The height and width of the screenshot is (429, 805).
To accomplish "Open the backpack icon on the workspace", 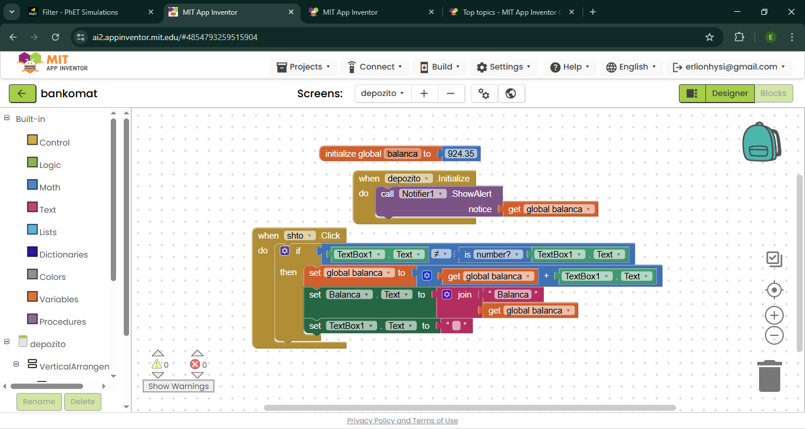I will (x=761, y=142).
